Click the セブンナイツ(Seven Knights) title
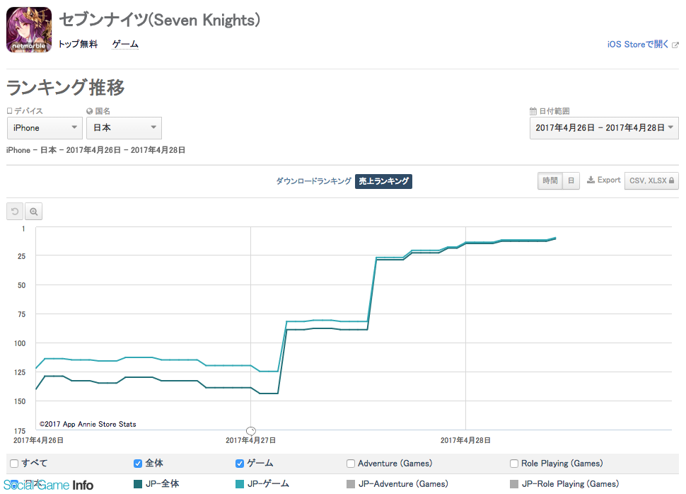The width and height of the screenshot is (686, 494). 159,20
